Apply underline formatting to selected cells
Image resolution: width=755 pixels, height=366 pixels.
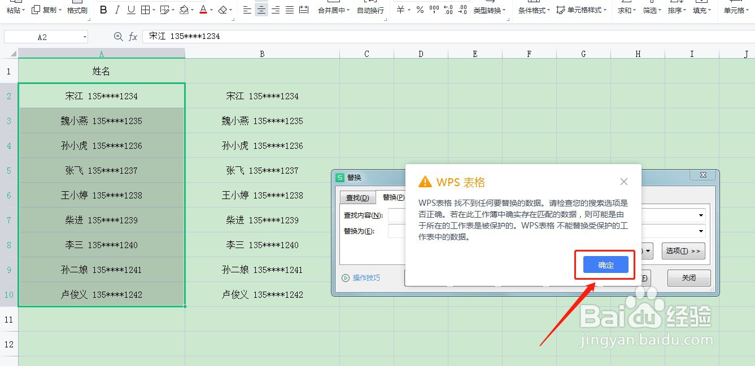[132, 10]
